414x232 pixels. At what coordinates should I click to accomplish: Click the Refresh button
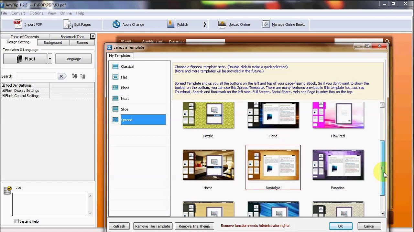(x=119, y=226)
